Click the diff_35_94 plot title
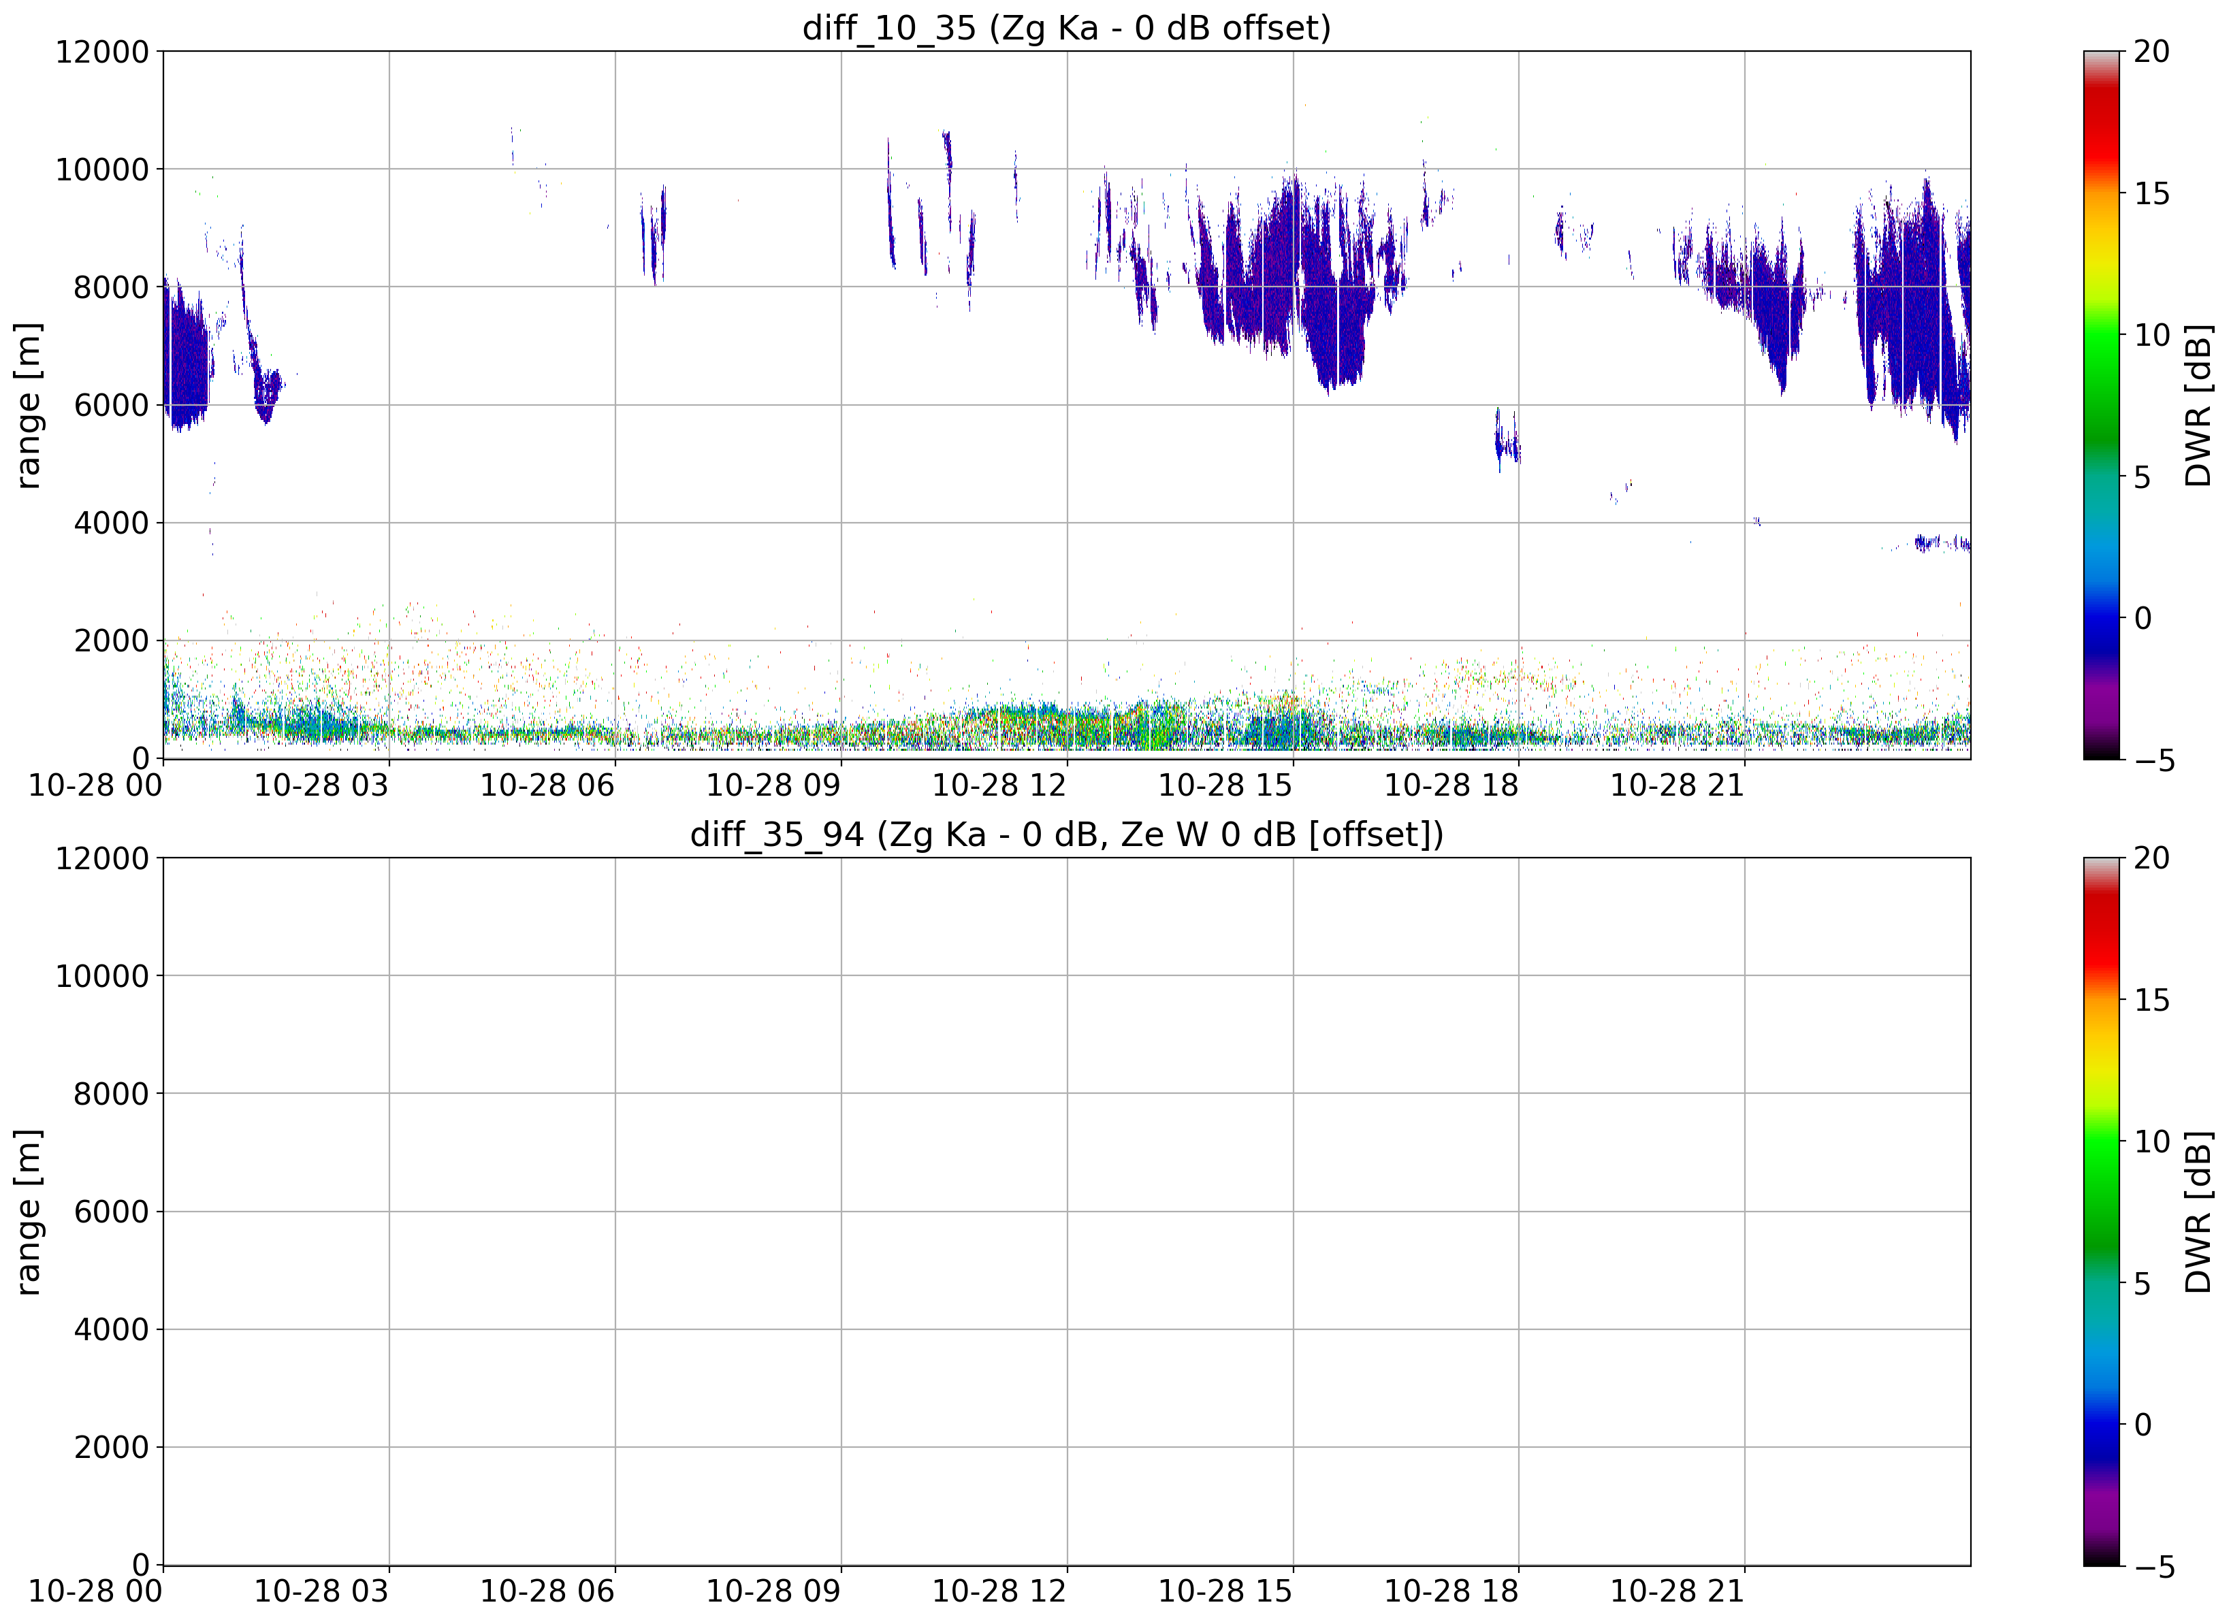 pyautogui.click(x=1066, y=834)
